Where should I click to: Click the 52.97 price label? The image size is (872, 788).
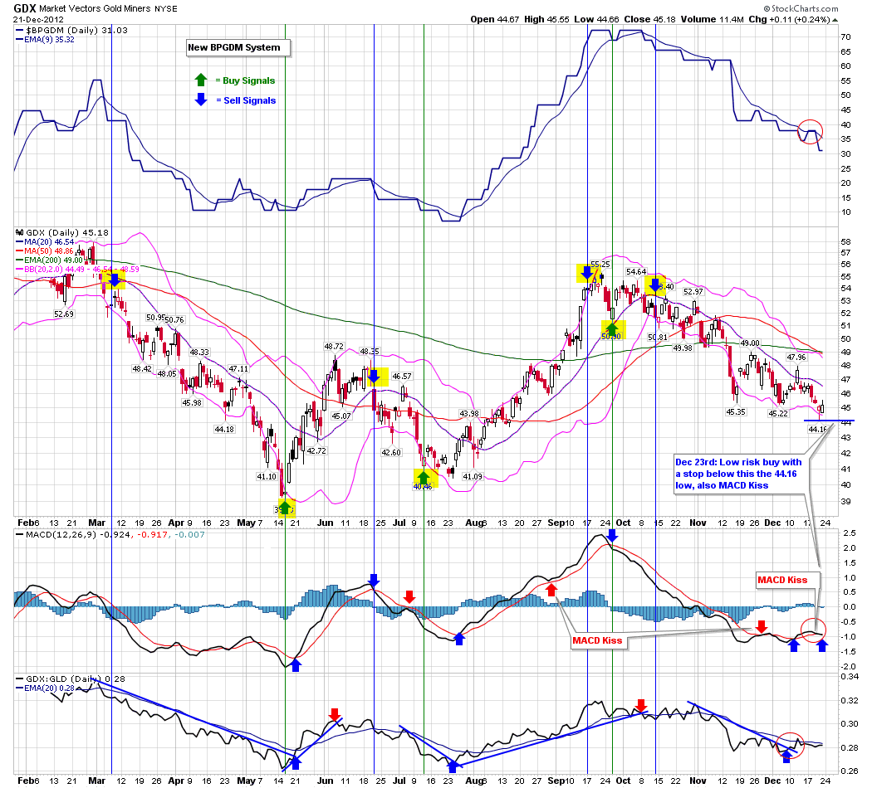(693, 291)
